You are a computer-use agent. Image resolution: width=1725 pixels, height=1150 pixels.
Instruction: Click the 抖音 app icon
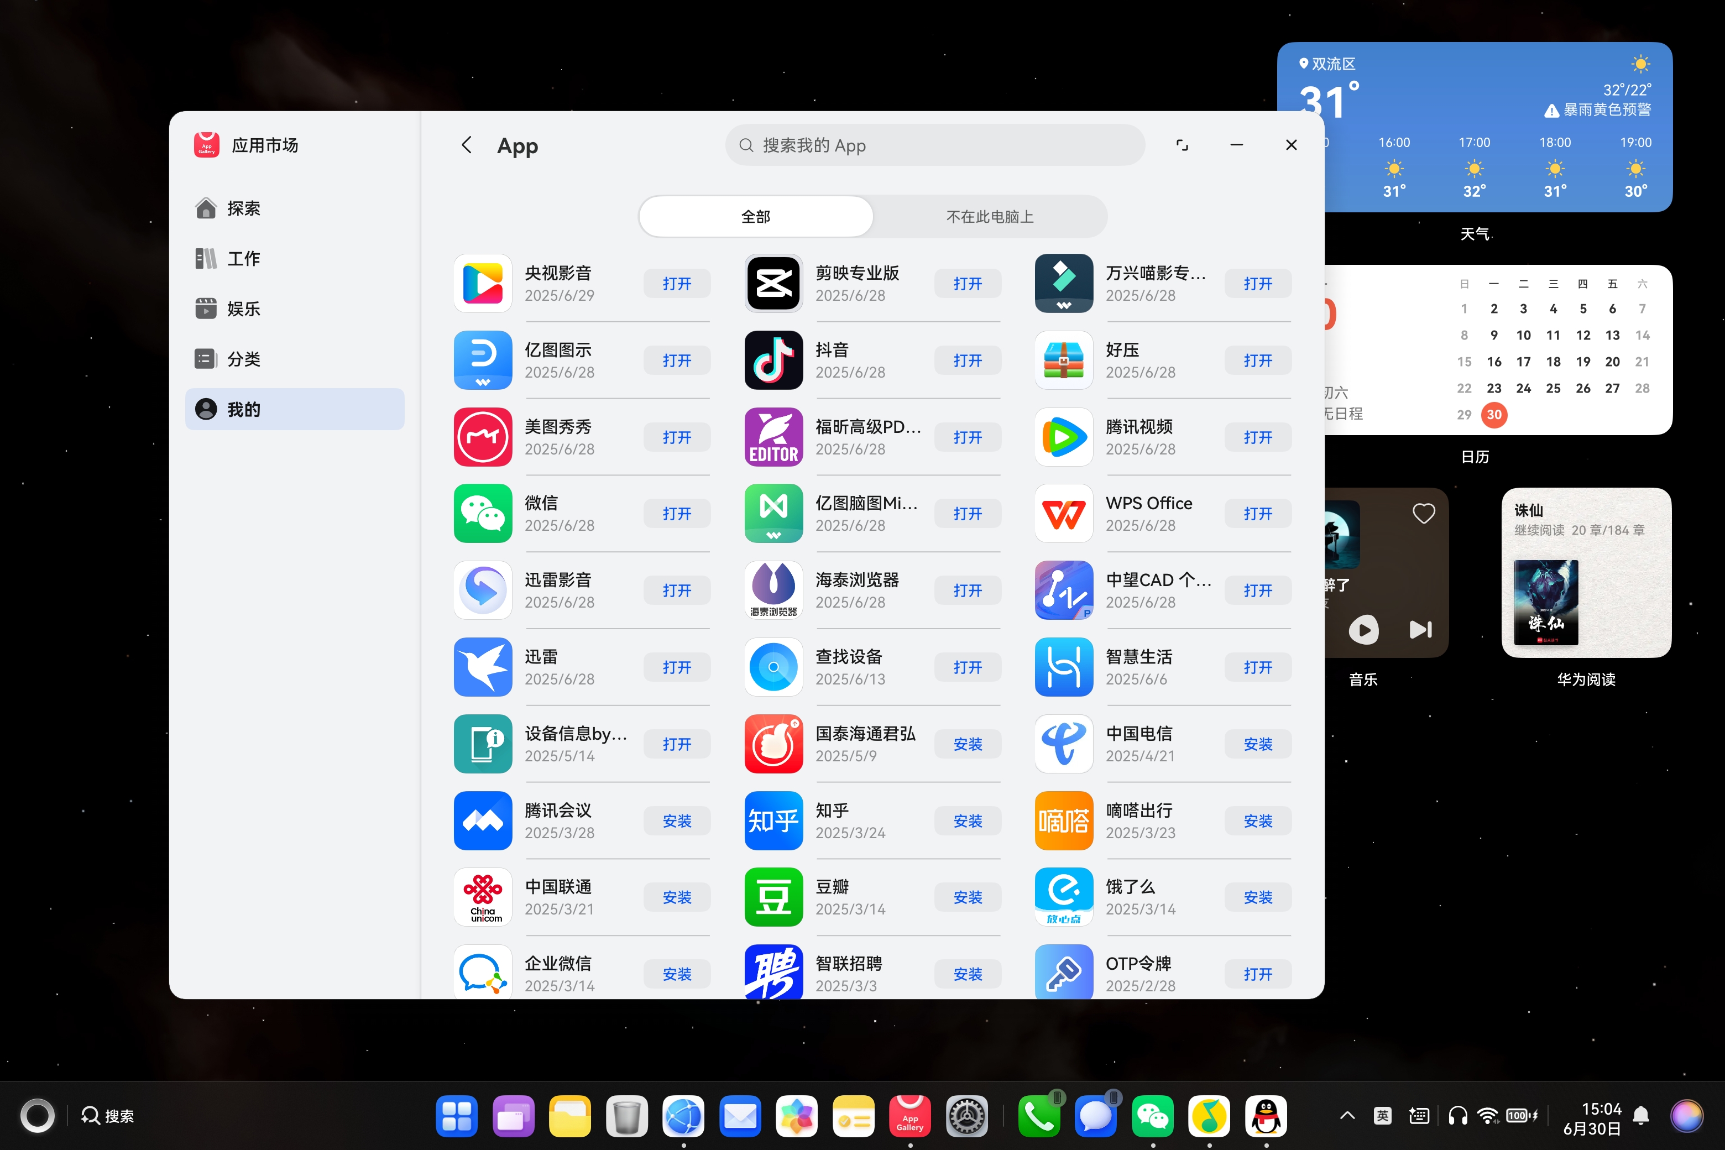pyautogui.click(x=773, y=360)
